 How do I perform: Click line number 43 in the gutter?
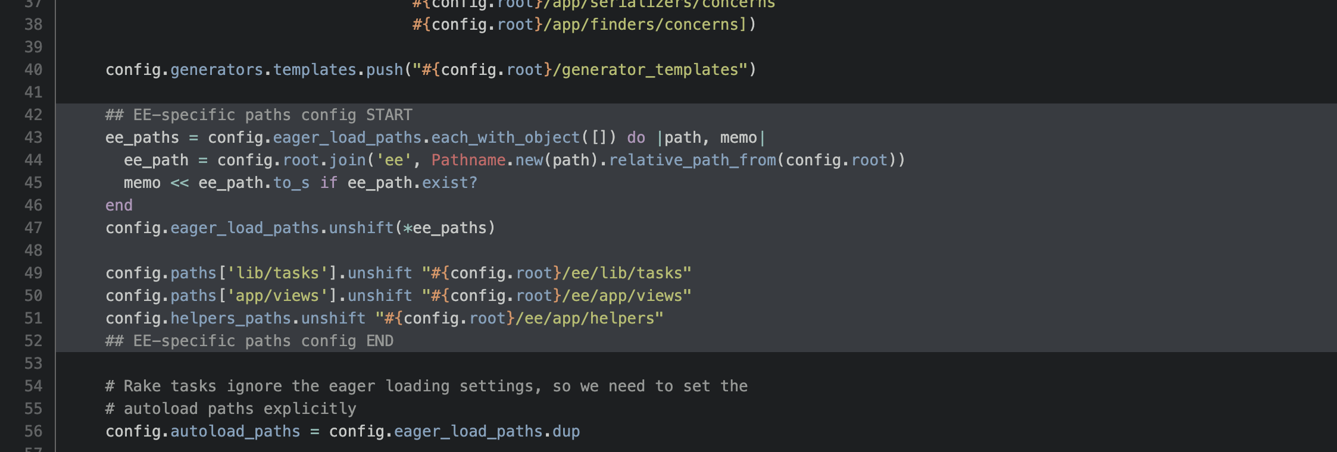point(33,137)
